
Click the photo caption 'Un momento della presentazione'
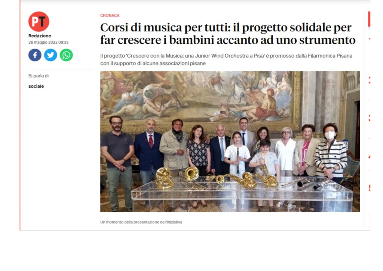[141, 222]
